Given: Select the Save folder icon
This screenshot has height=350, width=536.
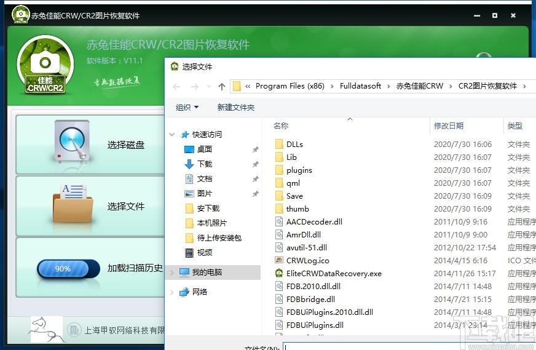Looking at the screenshot, I should (x=279, y=196).
